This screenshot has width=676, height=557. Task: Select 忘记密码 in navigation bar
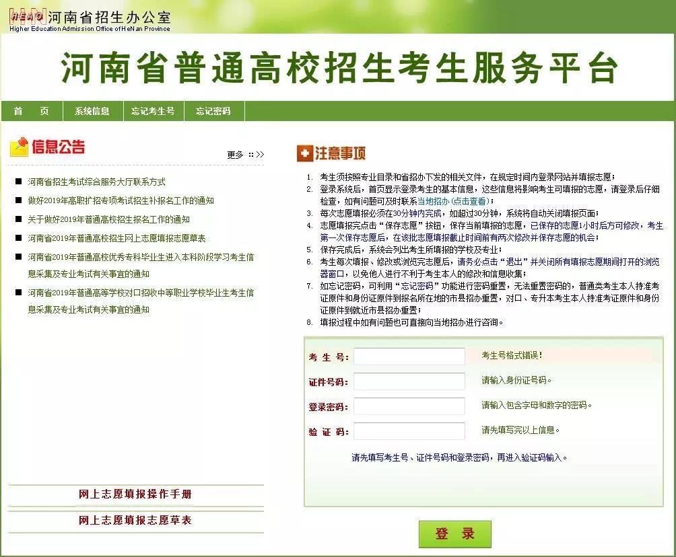pos(213,111)
